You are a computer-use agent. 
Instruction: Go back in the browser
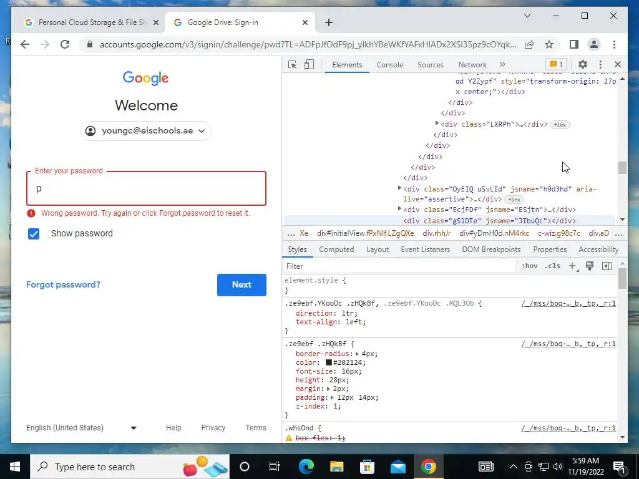click(x=25, y=44)
